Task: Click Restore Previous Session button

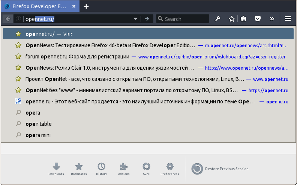Action: coord(220,169)
